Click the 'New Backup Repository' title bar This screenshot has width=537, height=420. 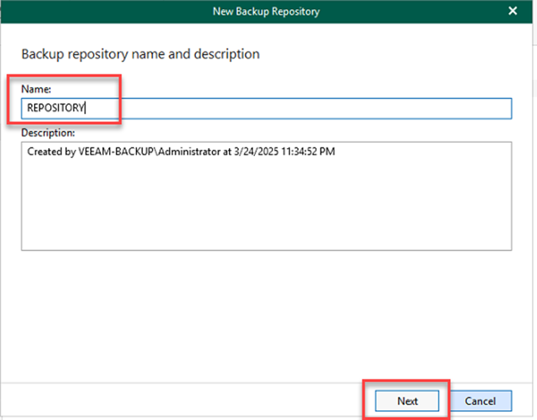pos(266,11)
